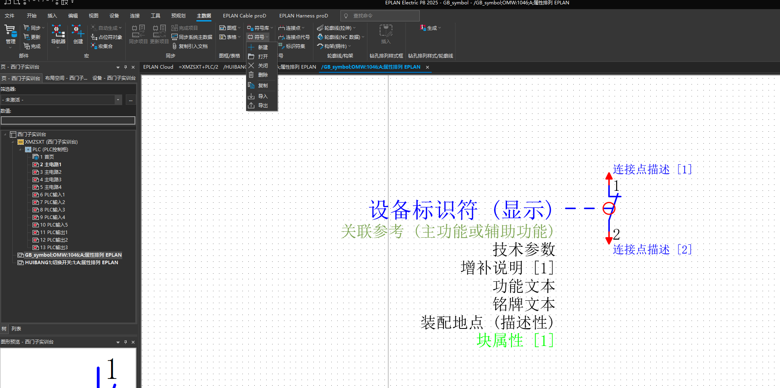The image size is (780, 388).
Task: Switch to the 连接 ribbon tab
Action: pyautogui.click(x=135, y=16)
